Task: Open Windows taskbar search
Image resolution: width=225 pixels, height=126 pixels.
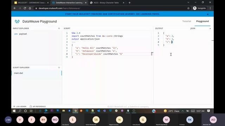Action: pos(20,111)
